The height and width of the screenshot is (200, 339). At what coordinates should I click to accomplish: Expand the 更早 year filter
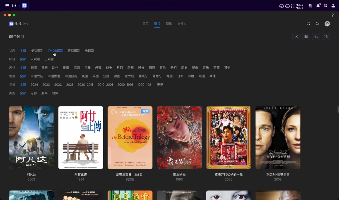click(x=160, y=85)
